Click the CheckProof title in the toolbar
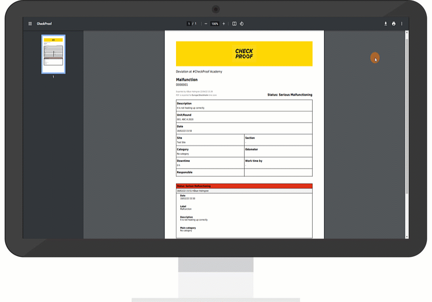The width and height of the screenshot is (432, 302). coord(43,24)
